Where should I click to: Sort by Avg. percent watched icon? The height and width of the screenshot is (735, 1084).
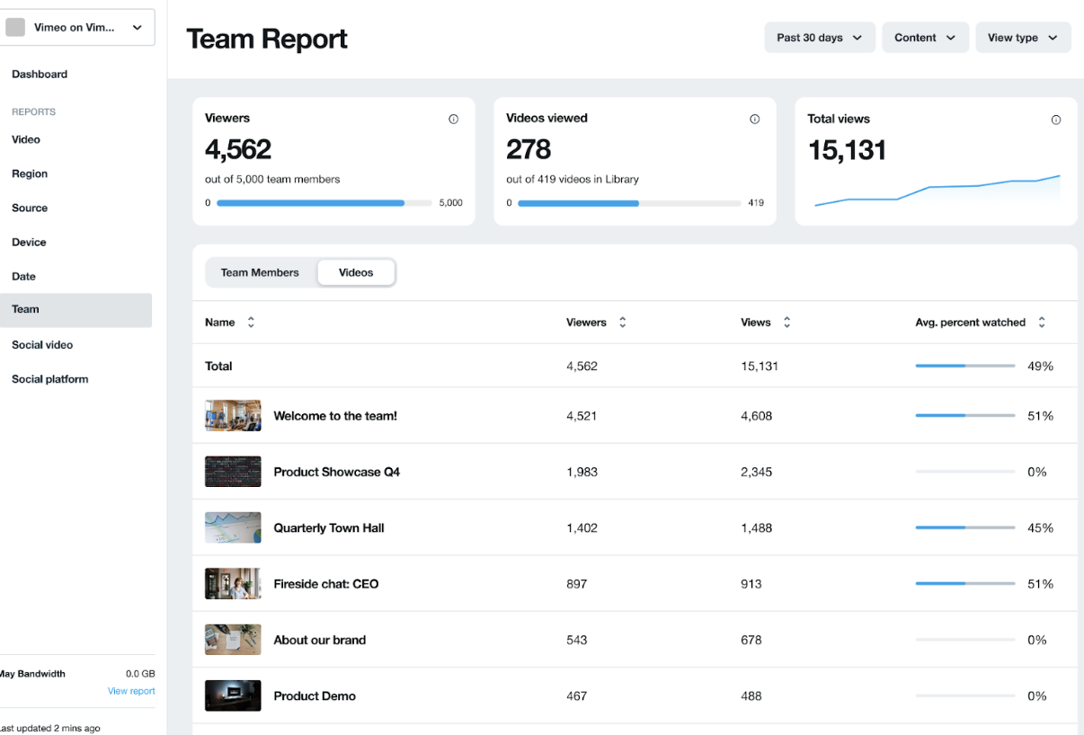[x=1042, y=323]
